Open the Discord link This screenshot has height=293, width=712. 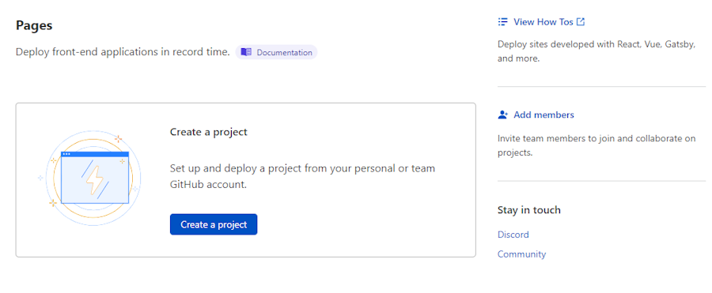513,235
